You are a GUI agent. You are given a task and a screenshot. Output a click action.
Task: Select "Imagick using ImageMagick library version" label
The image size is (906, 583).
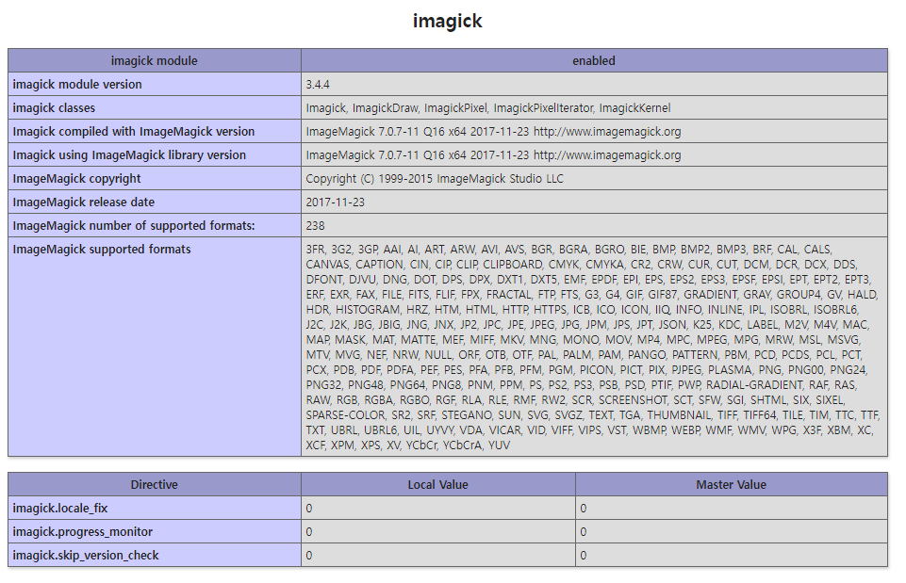pyautogui.click(x=129, y=155)
